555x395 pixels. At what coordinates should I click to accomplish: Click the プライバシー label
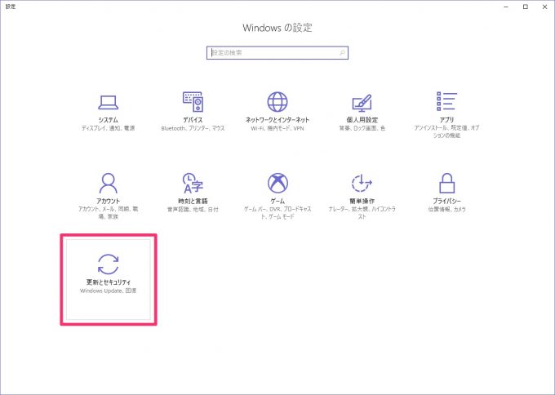[446, 201]
